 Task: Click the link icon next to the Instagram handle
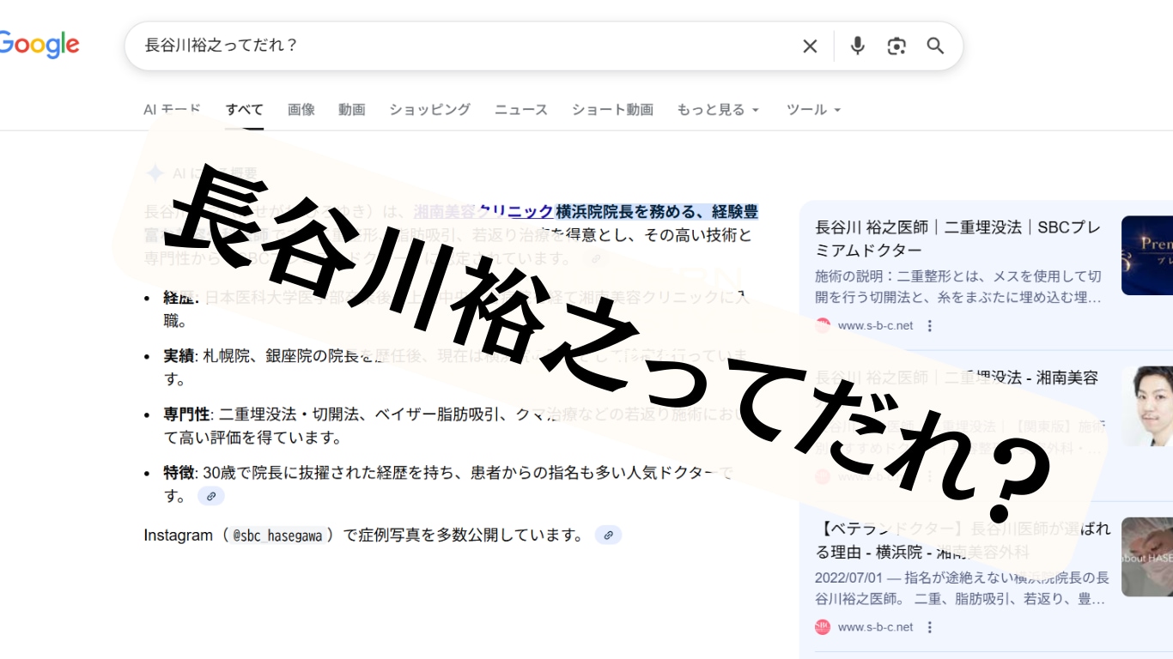608,535
